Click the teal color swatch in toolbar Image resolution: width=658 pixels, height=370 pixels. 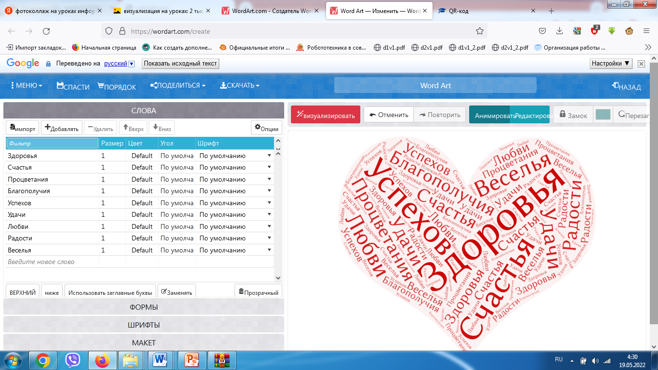(x=603, y=114)
